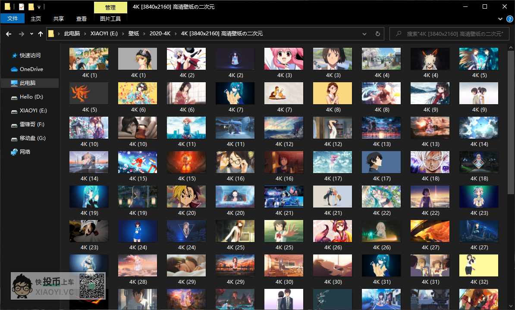Select the 4K (10) person sleeping by bottle thumbnail

138,128
